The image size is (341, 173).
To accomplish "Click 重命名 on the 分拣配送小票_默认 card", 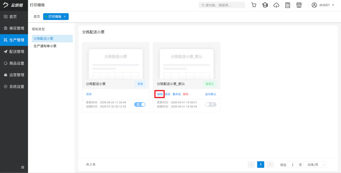I will [x=177, y=94].
